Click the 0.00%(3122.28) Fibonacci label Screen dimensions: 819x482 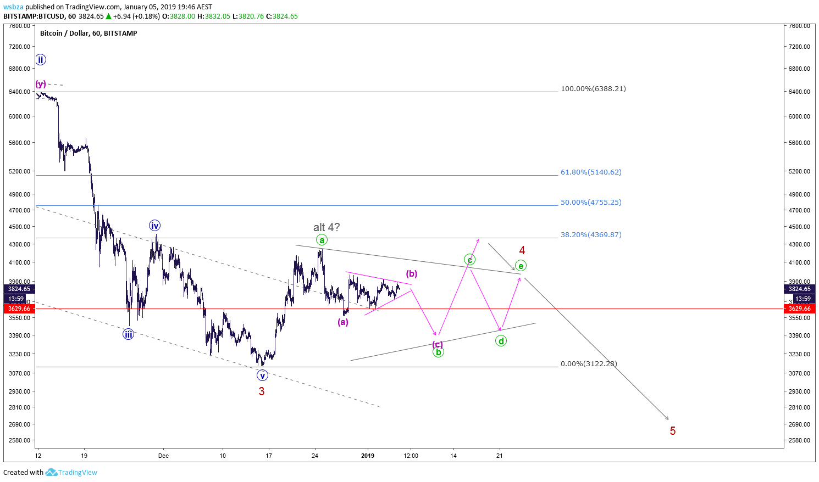click(x=589, y=363)
